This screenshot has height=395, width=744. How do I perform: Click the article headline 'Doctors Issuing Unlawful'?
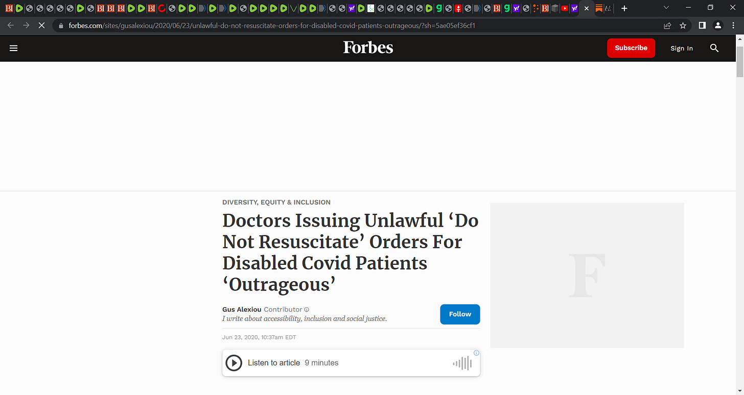point(351,252)
